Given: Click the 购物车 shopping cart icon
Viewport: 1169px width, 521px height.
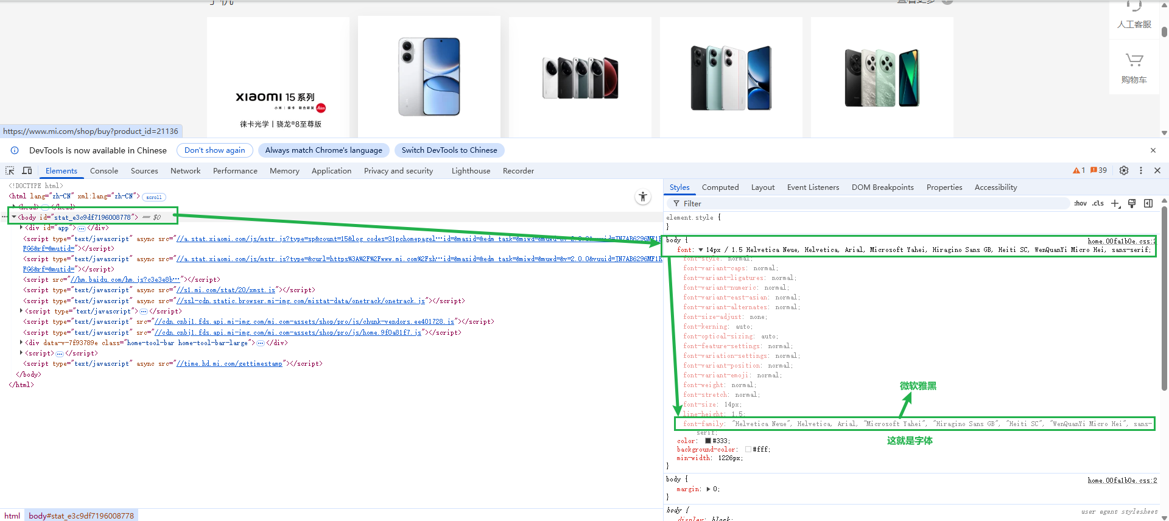Looking at the screenshot, I should [1134, 68].
